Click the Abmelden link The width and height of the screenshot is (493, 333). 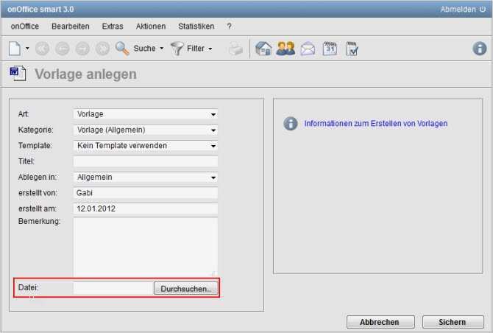(x=458, y=9)
